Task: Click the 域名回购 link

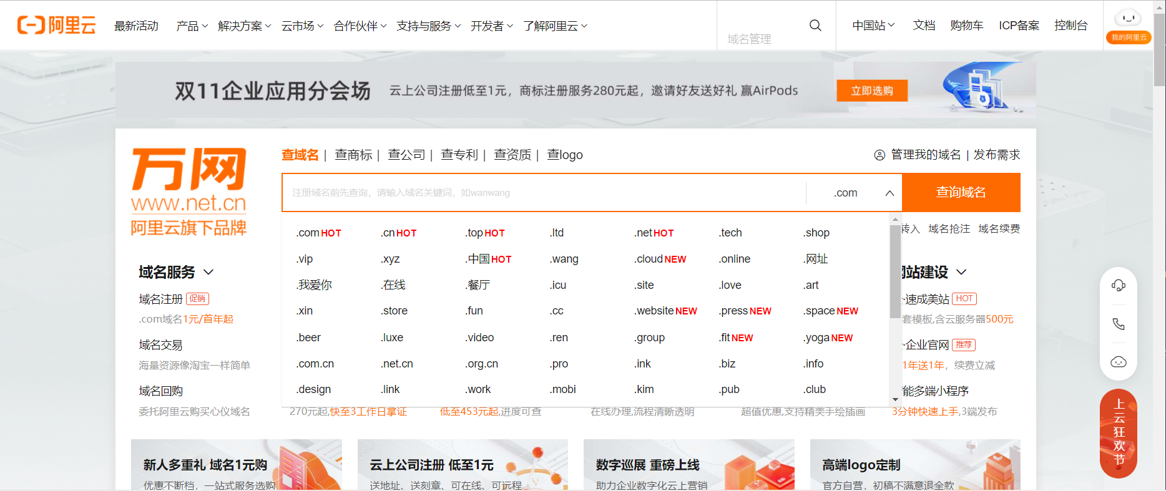Action: 160,391
